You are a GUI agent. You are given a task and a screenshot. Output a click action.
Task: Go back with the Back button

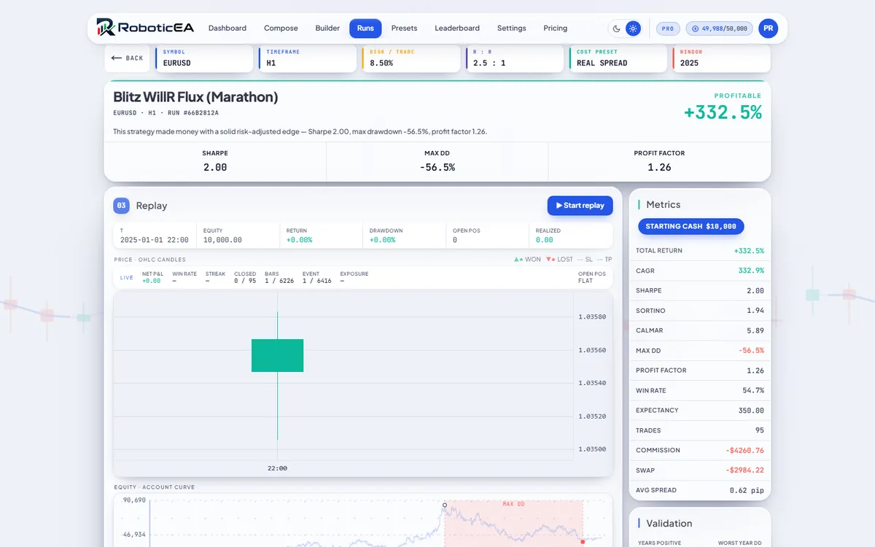point(127,58)
